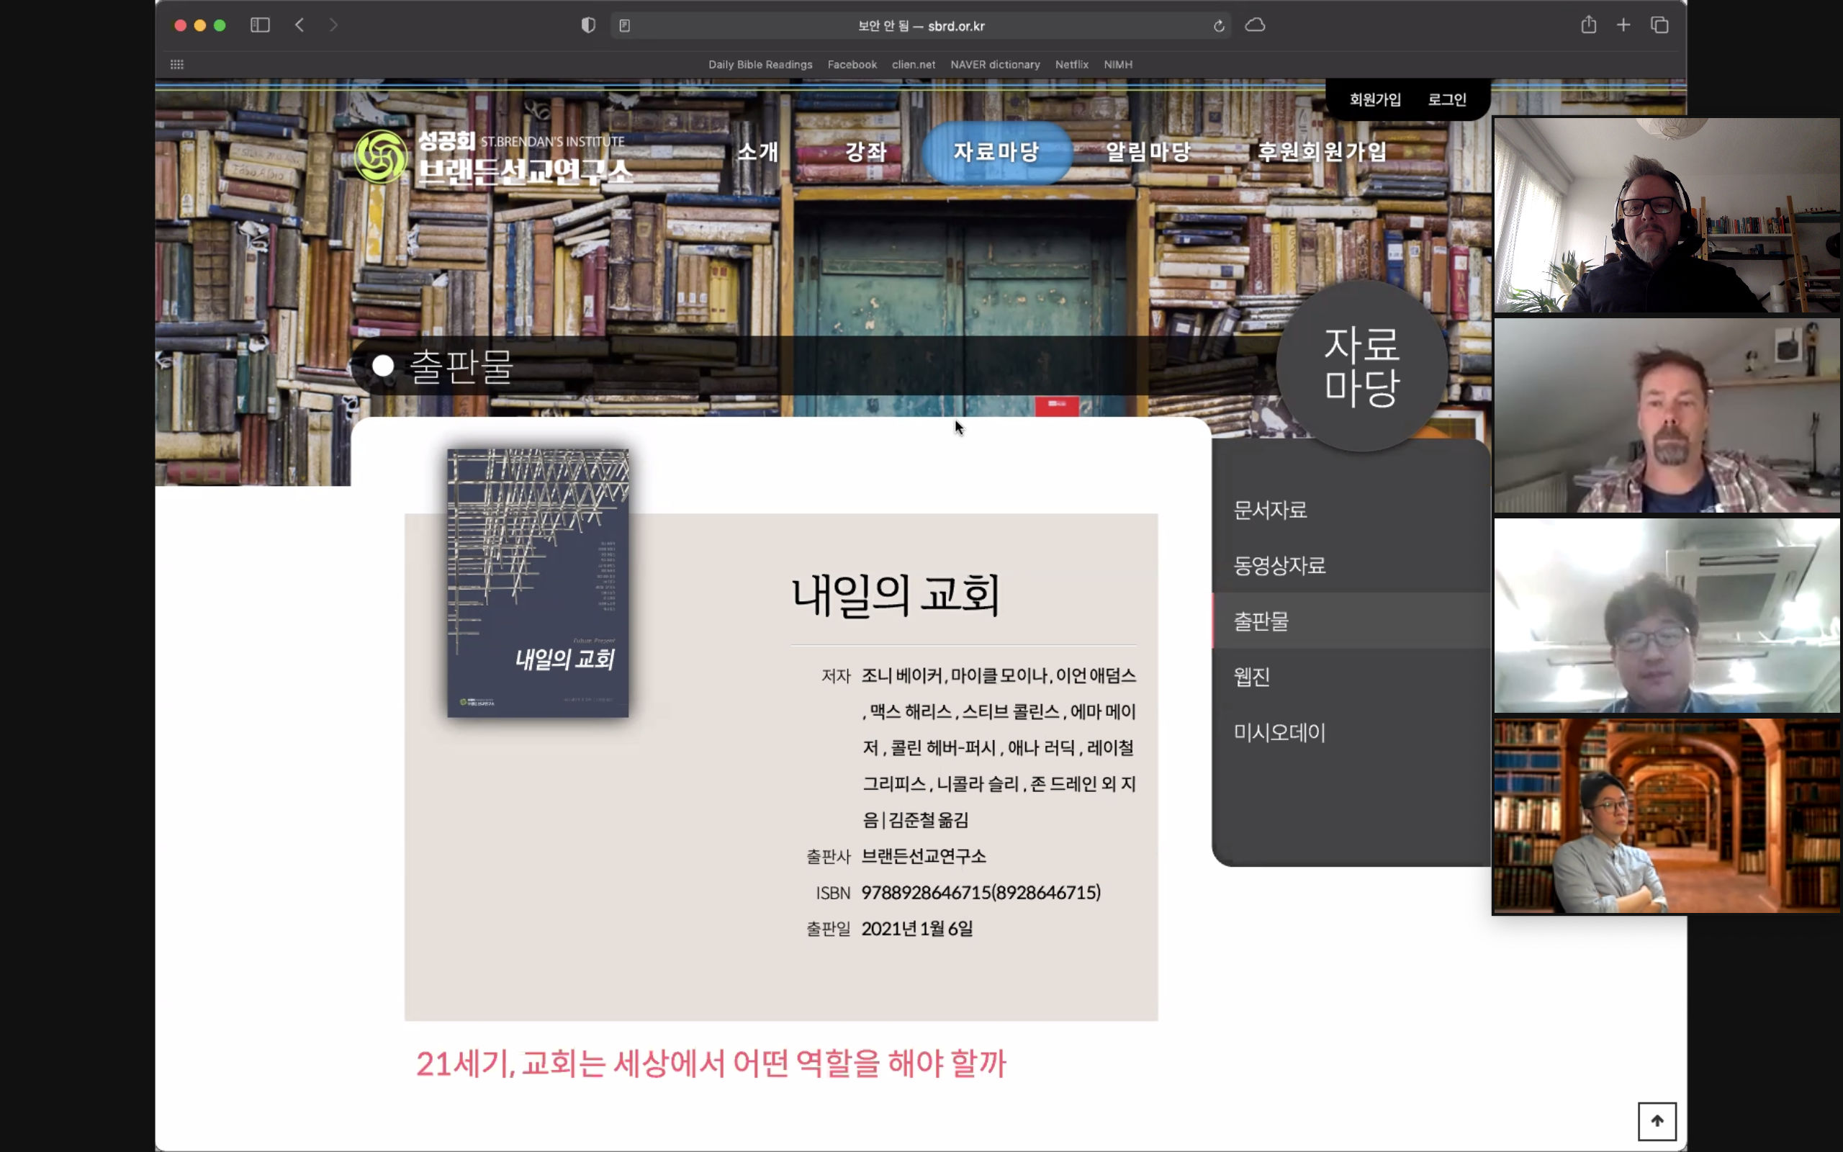This screenshot has height=1152, width=1843.
Task: Click the sbrd.or.kr address bar
Action: 921,26
